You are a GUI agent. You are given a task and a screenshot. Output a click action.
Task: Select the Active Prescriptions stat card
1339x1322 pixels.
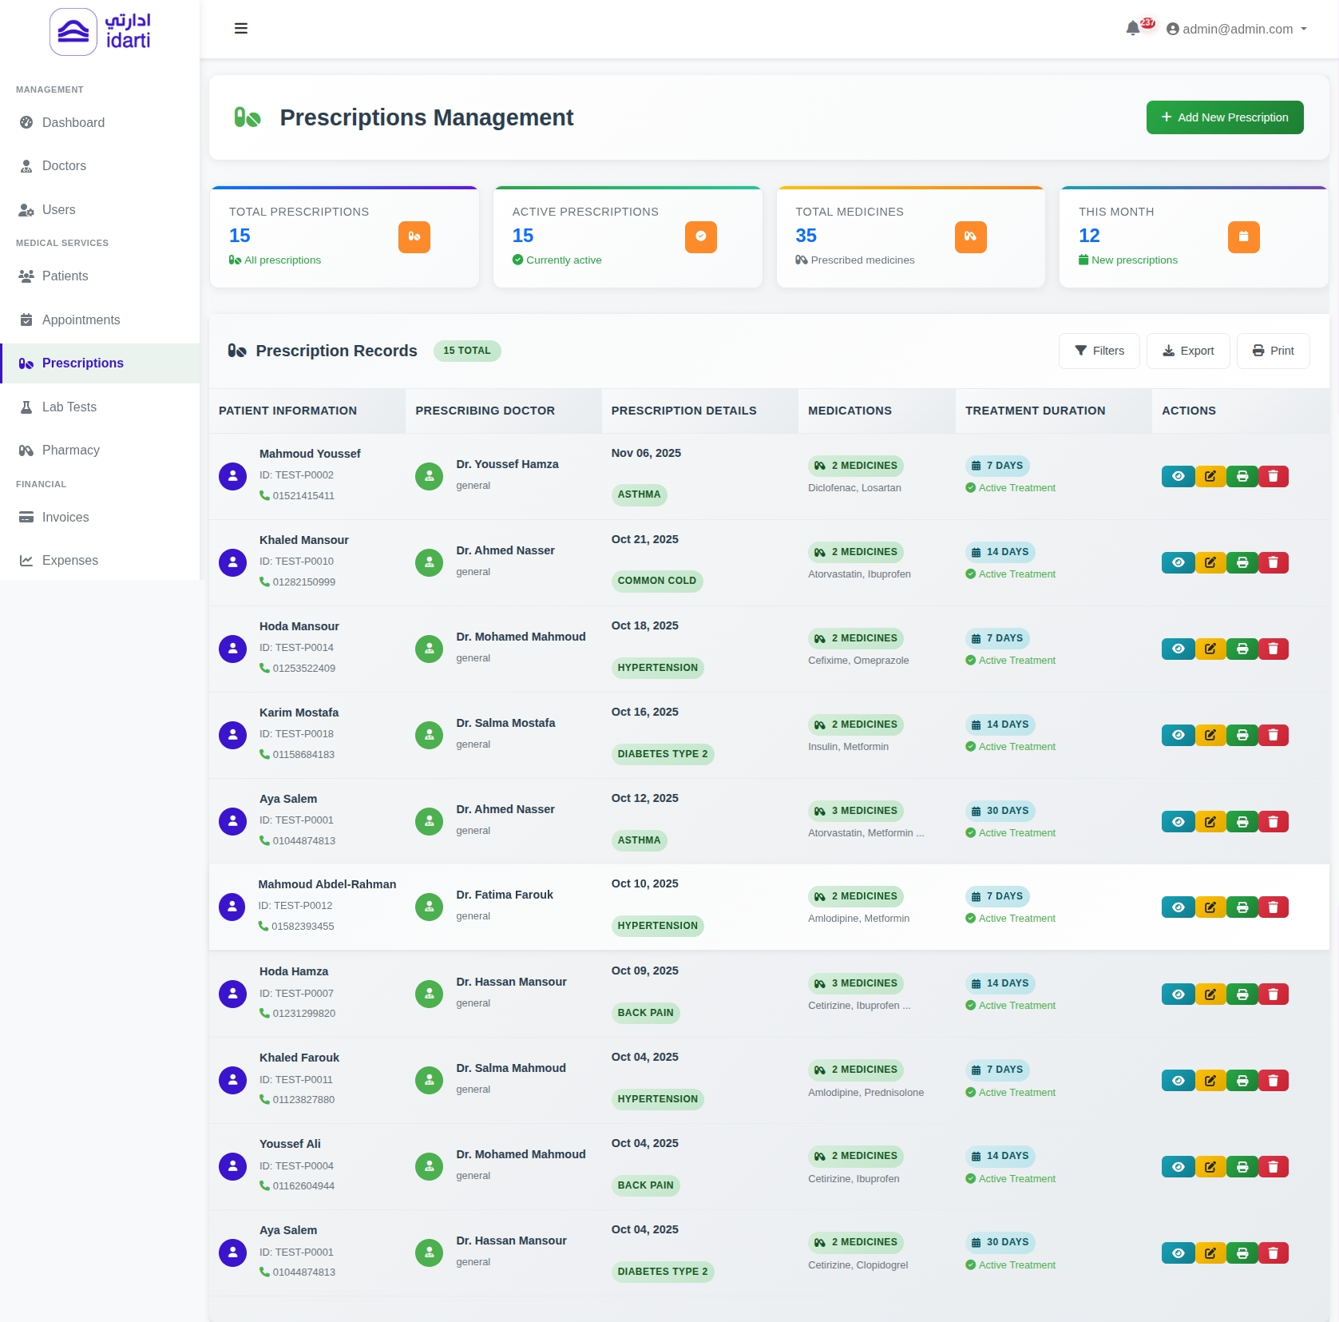[x=628, y=236]
